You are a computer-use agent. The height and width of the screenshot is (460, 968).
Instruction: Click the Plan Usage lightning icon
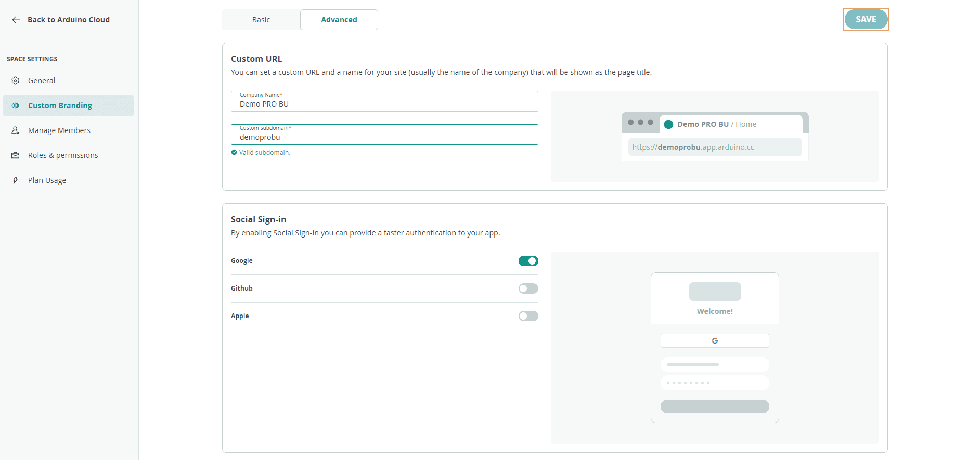point(16,180)
